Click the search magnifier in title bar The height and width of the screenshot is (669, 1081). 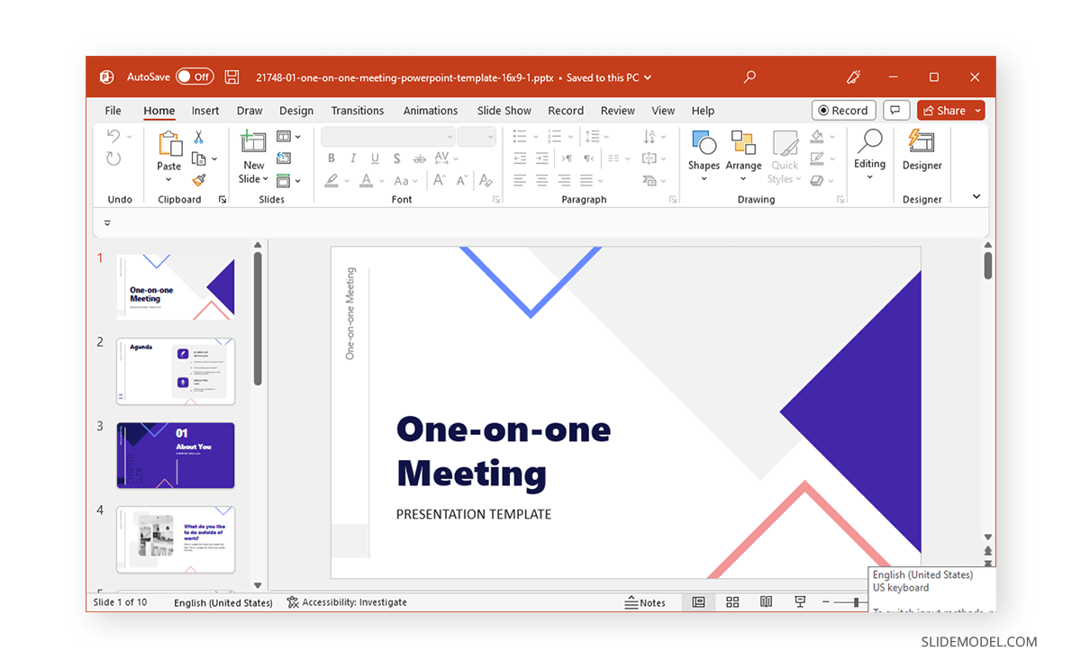point(749,77)
